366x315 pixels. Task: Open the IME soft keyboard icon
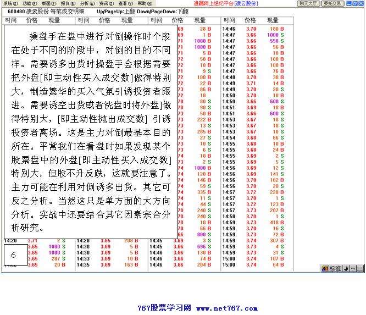tap(359, 269)
